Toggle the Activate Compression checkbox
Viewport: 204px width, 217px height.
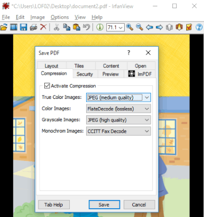pyautogui.click(x=47, y=86)
